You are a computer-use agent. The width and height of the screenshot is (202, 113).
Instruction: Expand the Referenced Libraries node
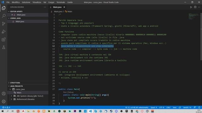click(11, 99)
